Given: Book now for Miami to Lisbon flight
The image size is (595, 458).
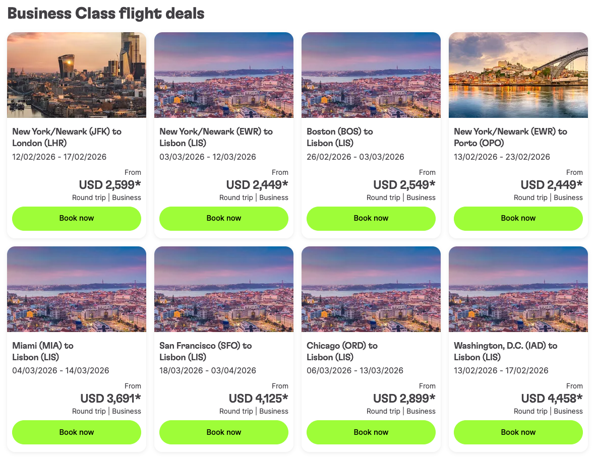Looking at the screenshot, I should click(77, 432).
